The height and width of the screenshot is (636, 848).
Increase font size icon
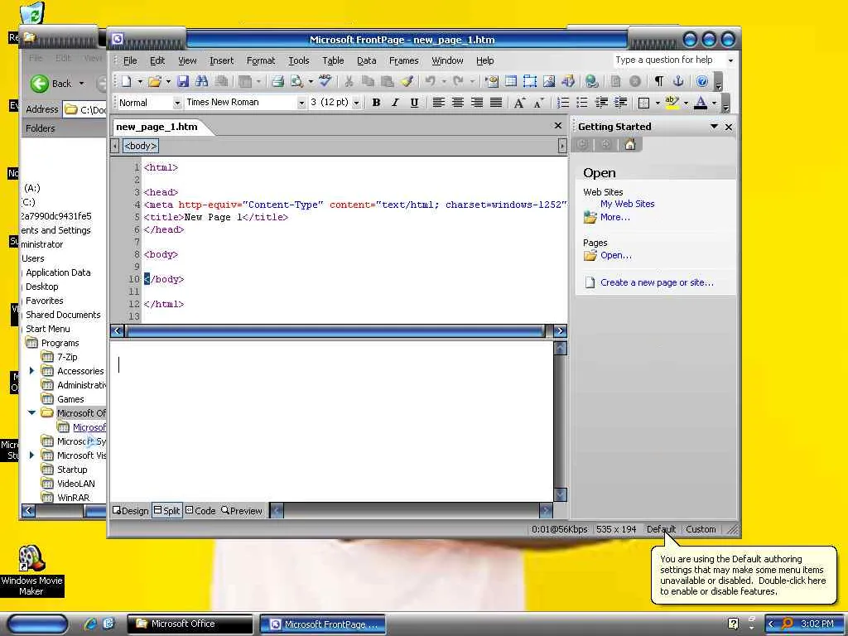[519, 102]
